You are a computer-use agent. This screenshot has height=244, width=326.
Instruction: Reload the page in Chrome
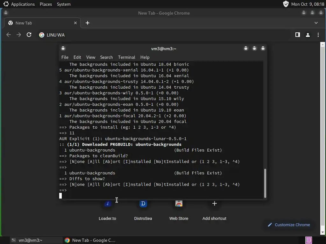pos(29,35)
